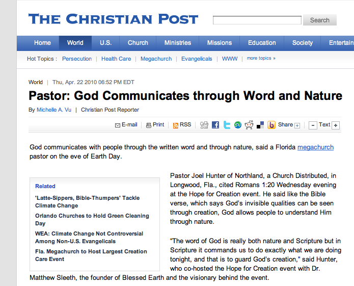Open the Health Care hot topic
The image size is (354, 286).
pos(116,59)
